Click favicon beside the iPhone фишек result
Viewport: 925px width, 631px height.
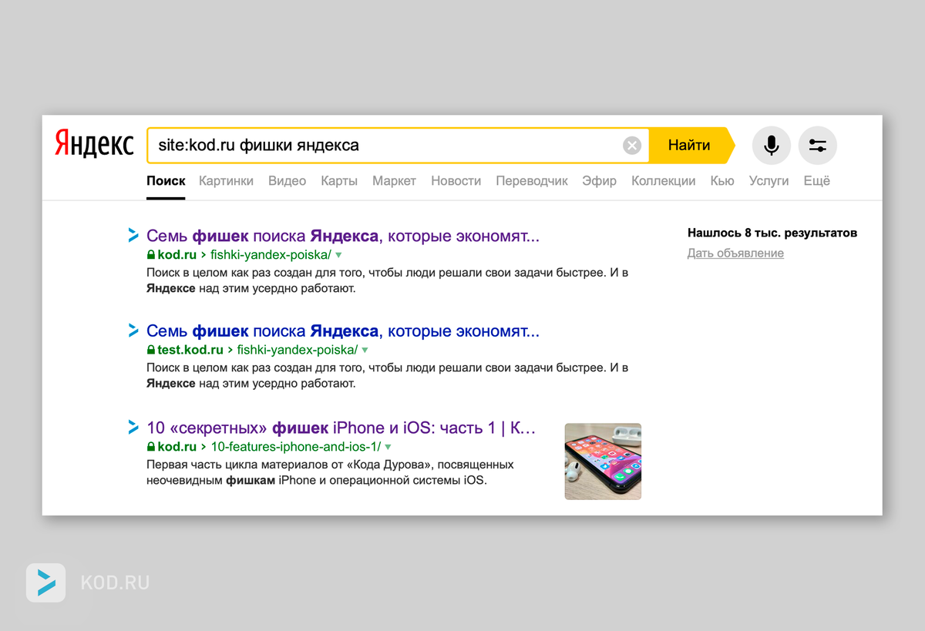click(x=133, y=428)
